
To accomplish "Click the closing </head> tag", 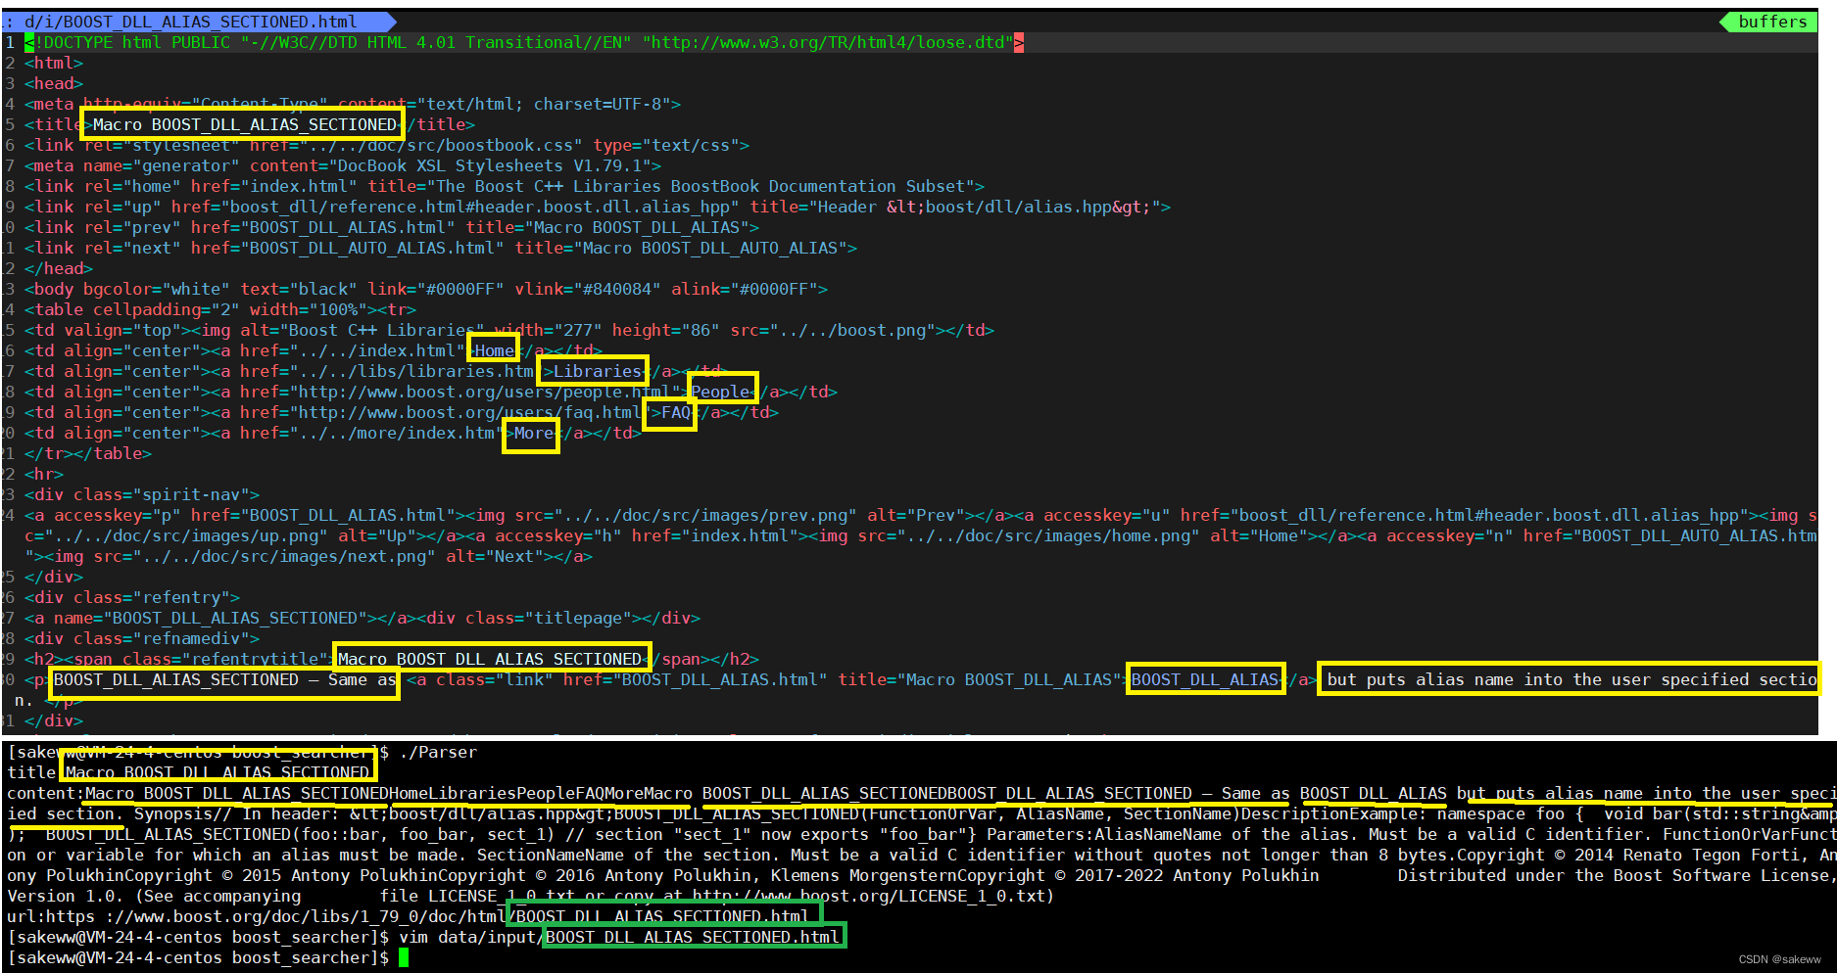I will tap(59, 268).
